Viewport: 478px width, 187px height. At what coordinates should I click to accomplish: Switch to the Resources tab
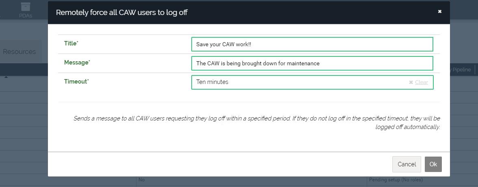point(19,52)
